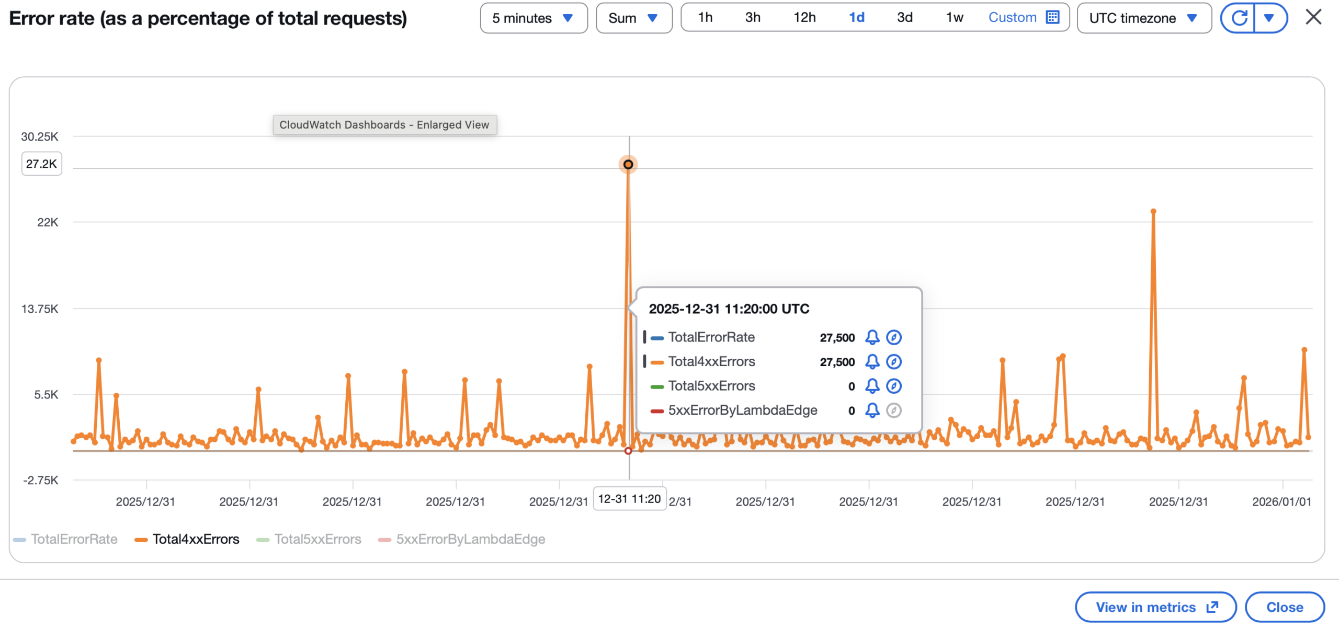Select the 3d time range
1339x627 pixels.
904,18
